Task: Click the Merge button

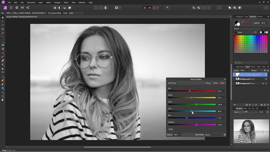Action: click(208, 83)
